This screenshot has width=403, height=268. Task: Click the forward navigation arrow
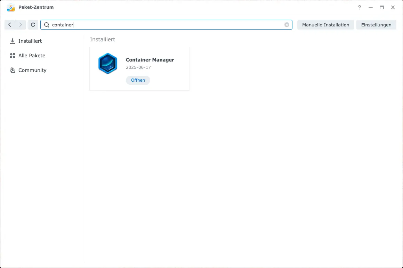point(21,25)
